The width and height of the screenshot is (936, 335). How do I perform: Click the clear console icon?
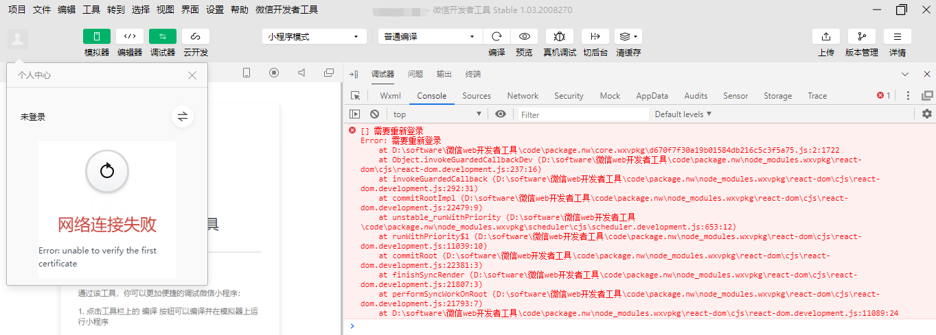tap(374, 114)
